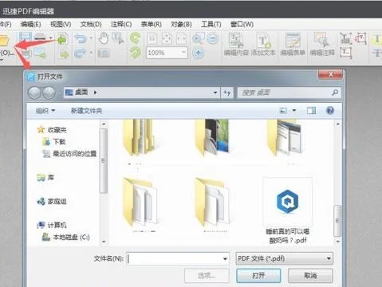Select 下载 in the navigation pane
Screen dimensions: 382x287
[54, 142]
